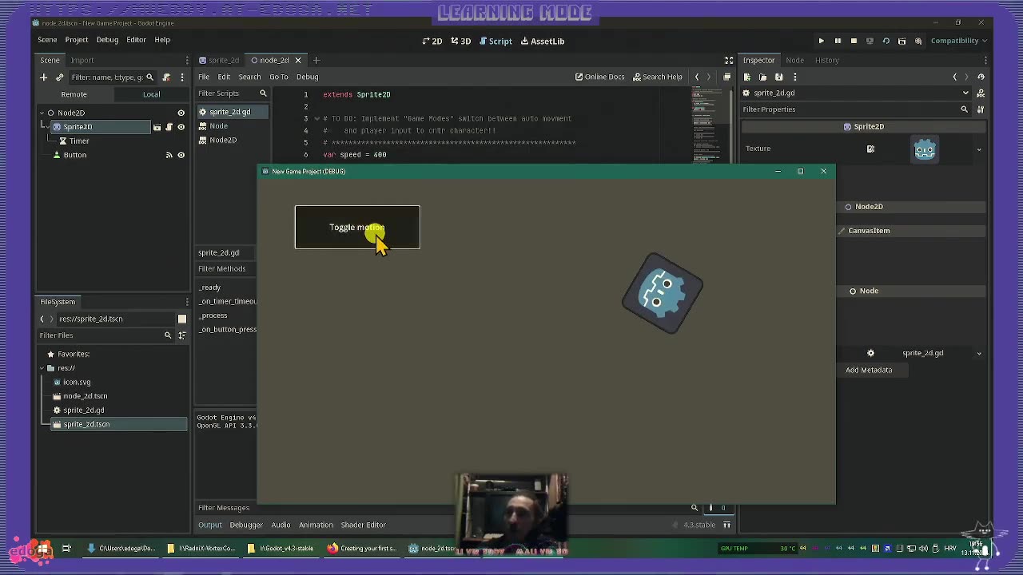
Task: Select the Timer node in scene tree
Action: coord(78,141)
